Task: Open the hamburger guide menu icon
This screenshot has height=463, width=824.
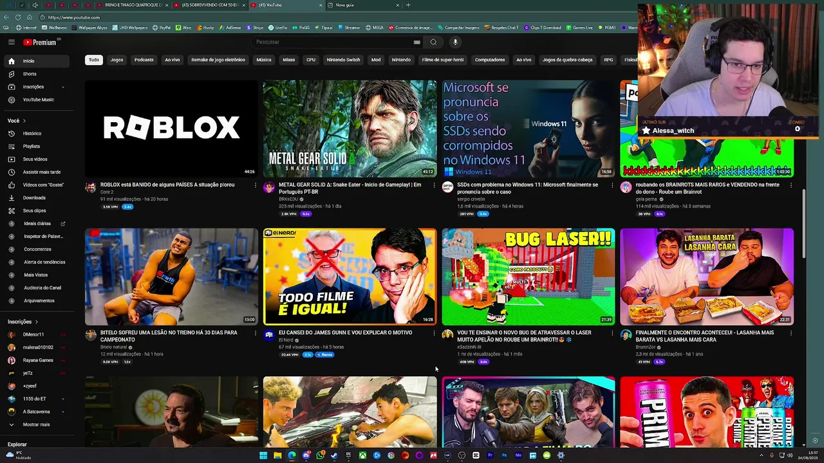Action: 11,42
